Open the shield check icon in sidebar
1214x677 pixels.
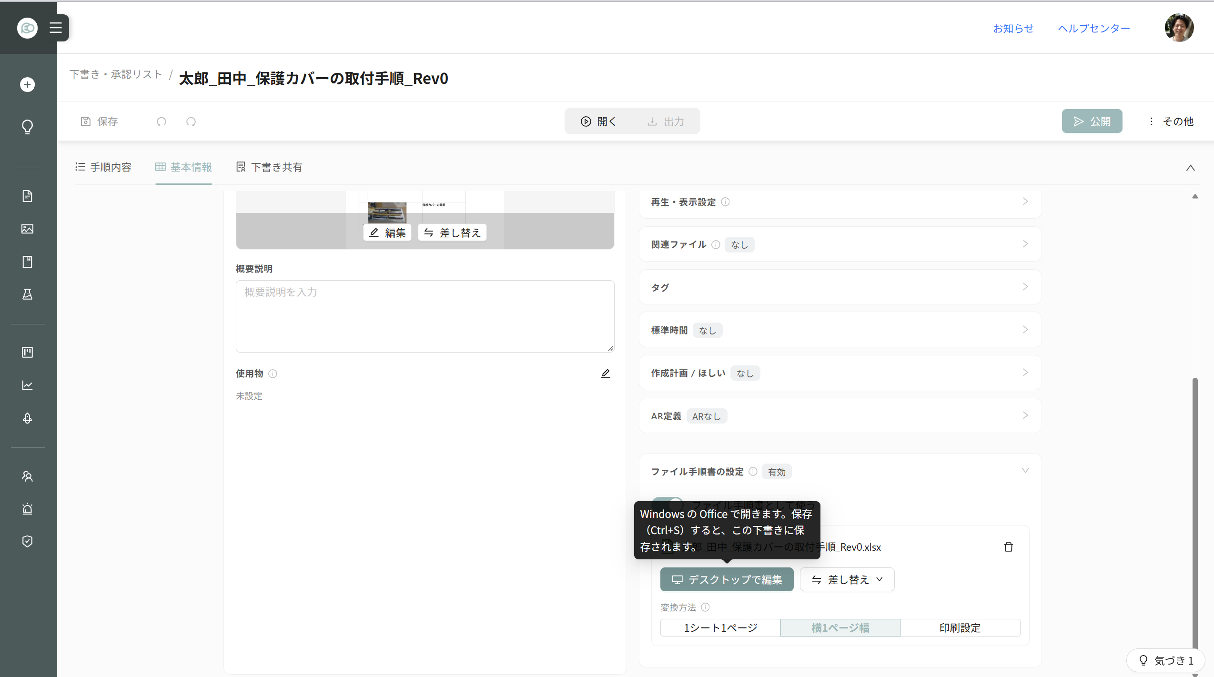(28, 541)
